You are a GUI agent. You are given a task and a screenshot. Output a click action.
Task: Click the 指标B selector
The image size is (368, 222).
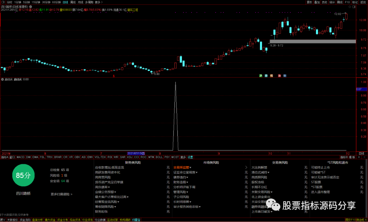(x=344, y=157)
